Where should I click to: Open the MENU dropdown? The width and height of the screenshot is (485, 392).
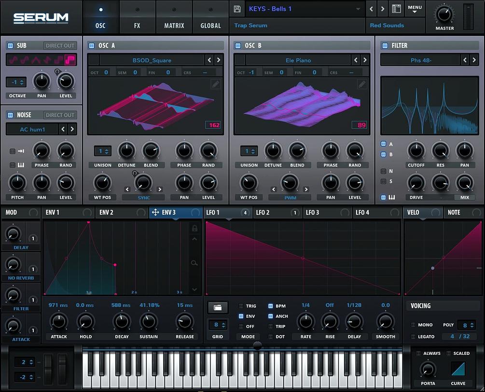[415, 8]
